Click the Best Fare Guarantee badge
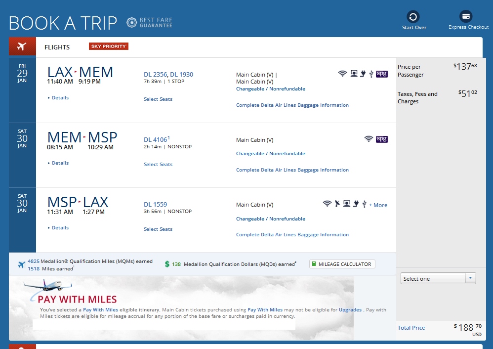The height and width of the screenshot is (349, 493). click(x=150, y=22)
